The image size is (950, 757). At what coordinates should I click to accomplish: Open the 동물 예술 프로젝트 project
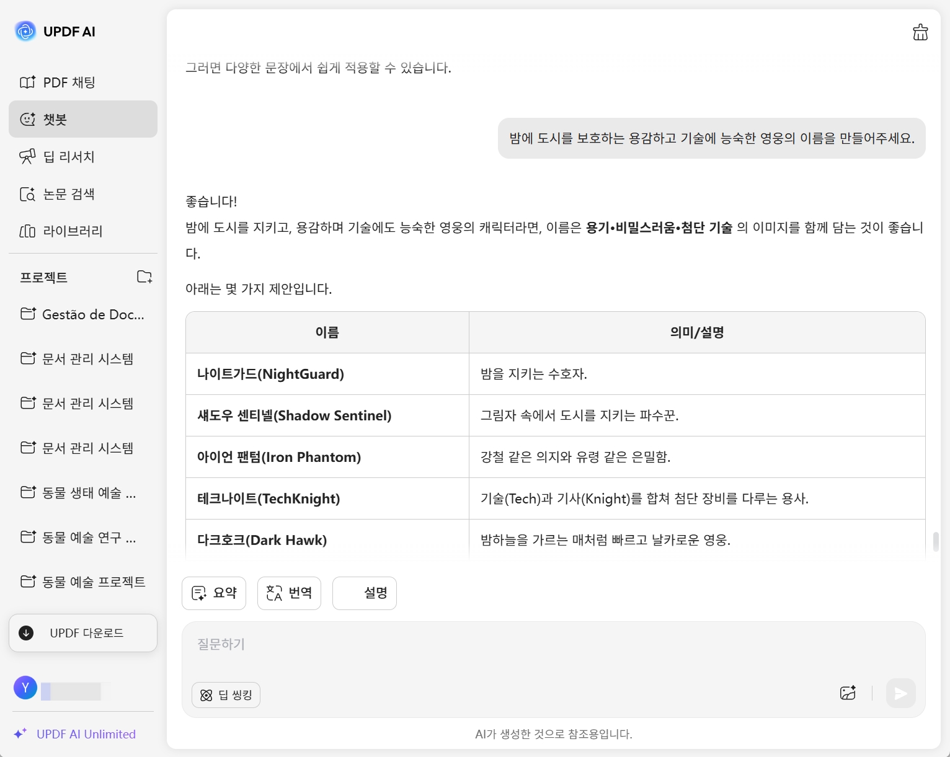pos(83,582)
